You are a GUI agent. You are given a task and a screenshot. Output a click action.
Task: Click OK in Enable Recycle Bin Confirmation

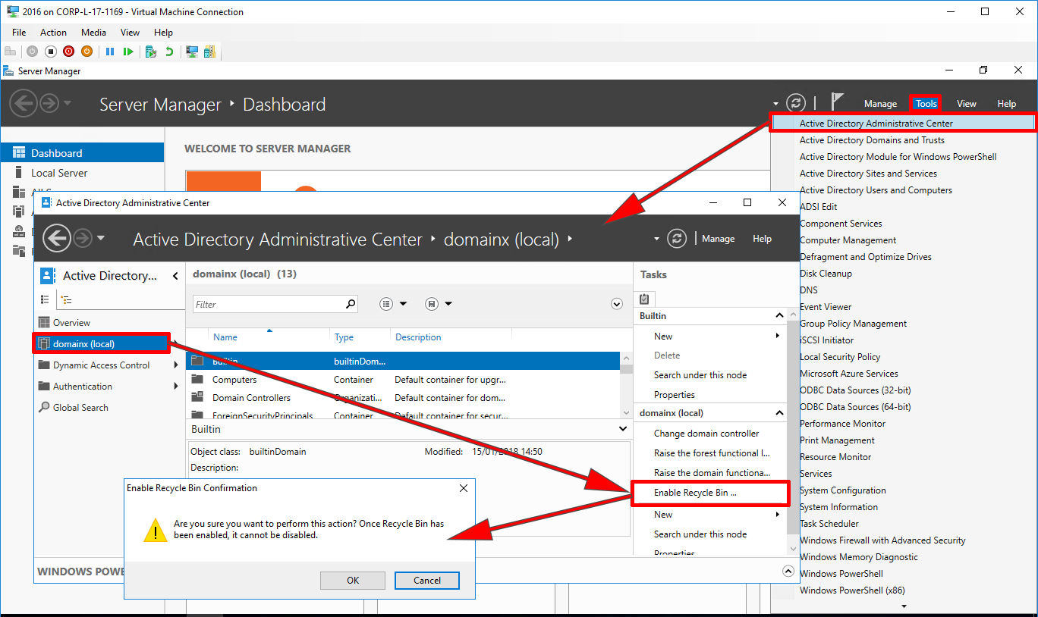tap(352, 580)
